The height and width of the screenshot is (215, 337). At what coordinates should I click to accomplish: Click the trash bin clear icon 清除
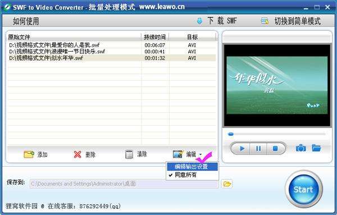coord(129,154)
